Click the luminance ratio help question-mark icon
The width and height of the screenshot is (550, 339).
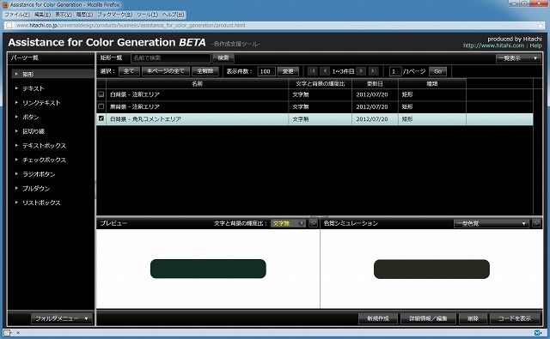pyautogui.click(x=301, y=223)
